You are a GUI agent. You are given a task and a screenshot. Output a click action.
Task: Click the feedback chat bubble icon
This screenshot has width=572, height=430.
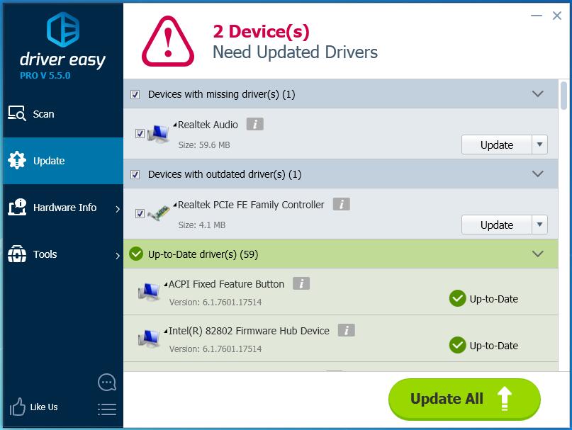coord(106,382)
